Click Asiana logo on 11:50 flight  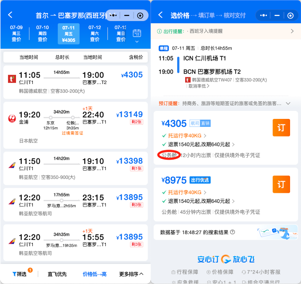tap(12, 165)
